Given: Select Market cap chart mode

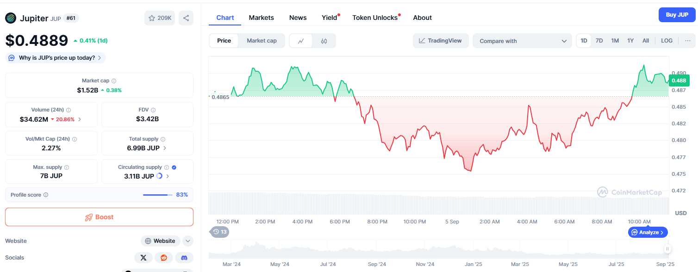Looking at the screenshot, I should (x=262, y=41).
